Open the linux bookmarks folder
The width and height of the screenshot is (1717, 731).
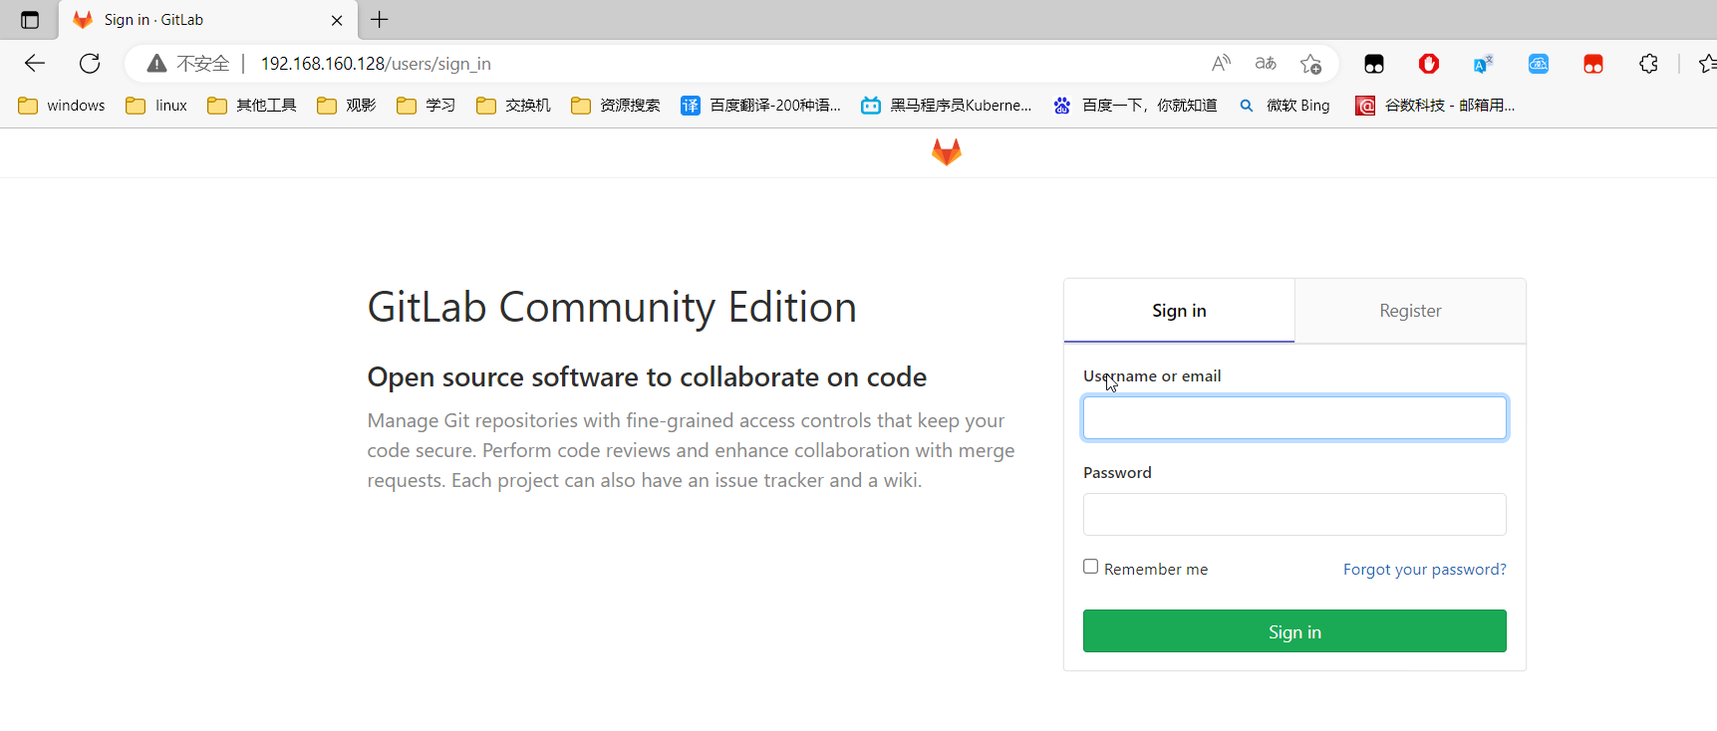[156, 106]
